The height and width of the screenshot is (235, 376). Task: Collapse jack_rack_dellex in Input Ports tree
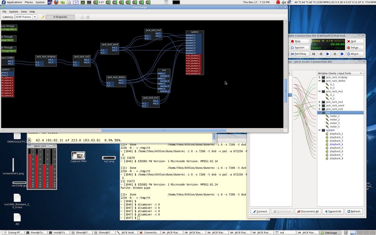click(x=320, y=81)
